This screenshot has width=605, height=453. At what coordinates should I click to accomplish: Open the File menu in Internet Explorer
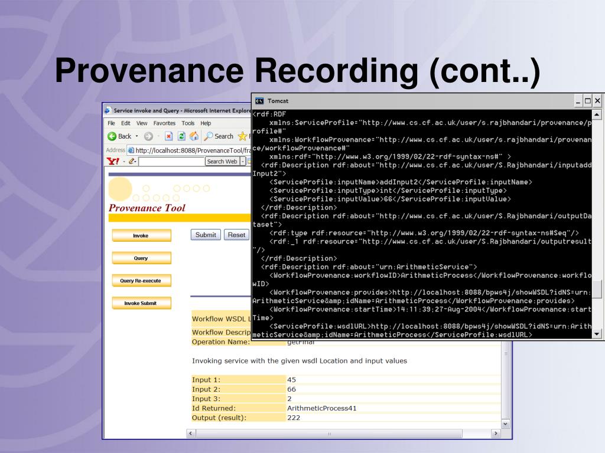click(x=111, y=123)
